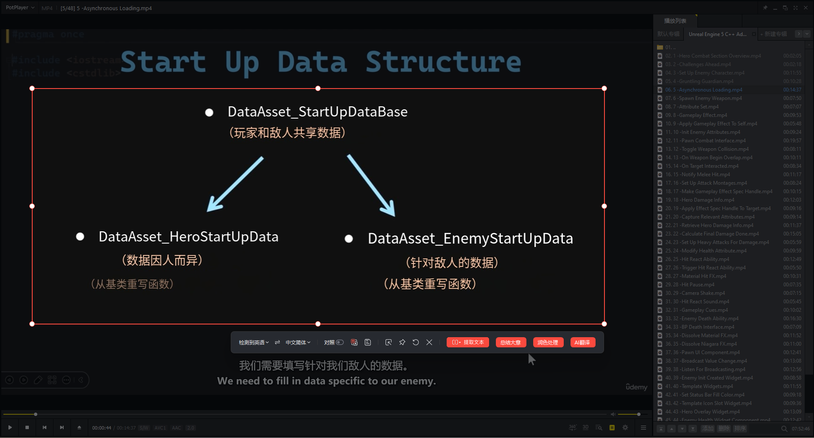The height and width of the screenshot is (438, 814).
Task: Select the 默认专辑 playlist tab
Action: tap(669, 34)
